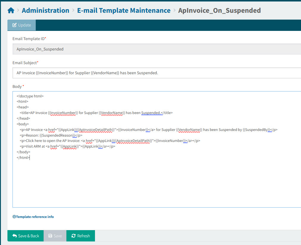Select the Email Template ID field
This screenshot has width=301, height=245.
click(119, 49)
